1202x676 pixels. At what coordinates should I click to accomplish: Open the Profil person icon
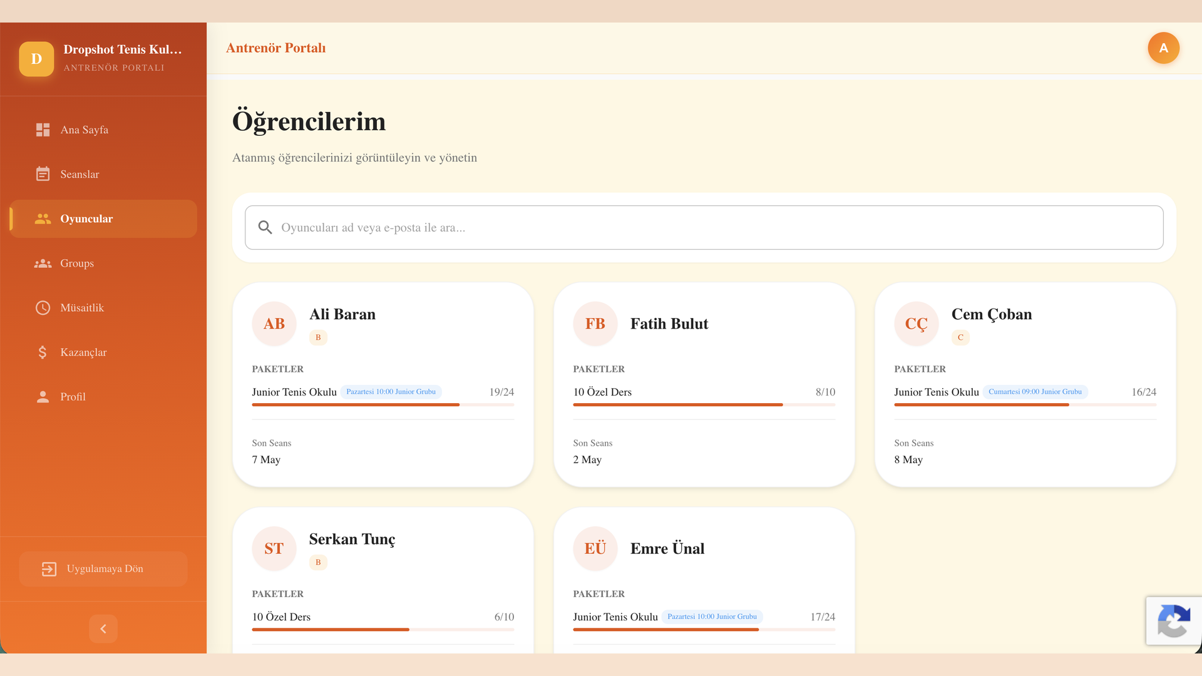tap(43, 397)
